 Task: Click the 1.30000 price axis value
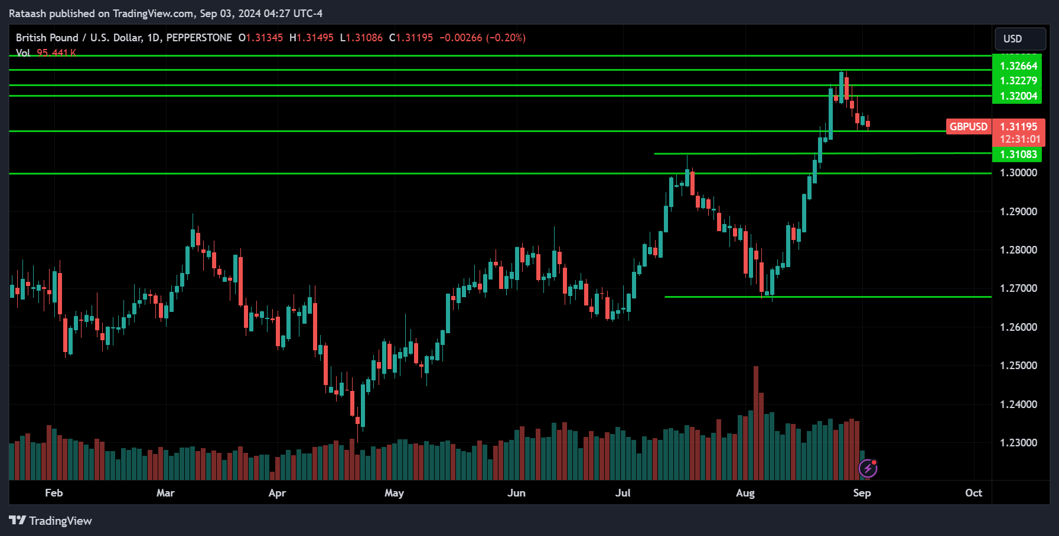(1018, 173)
